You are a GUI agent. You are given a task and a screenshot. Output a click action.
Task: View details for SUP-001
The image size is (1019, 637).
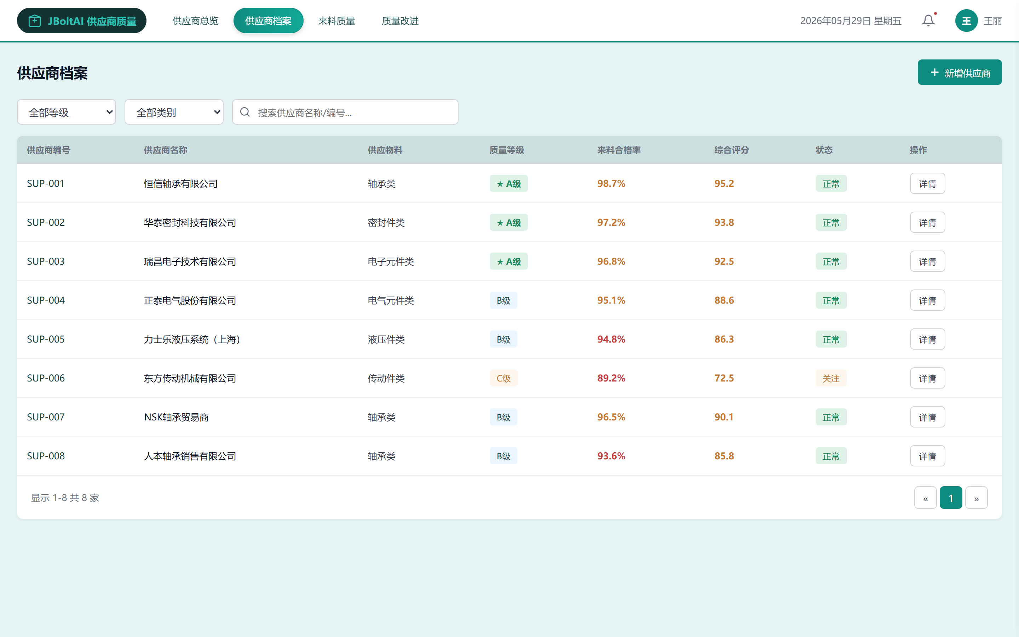click(x=927, y=183)
